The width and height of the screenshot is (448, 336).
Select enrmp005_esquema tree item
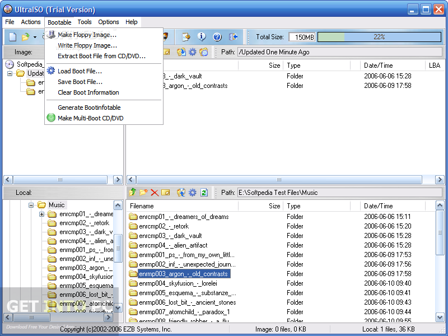click(x=86, y=286)
